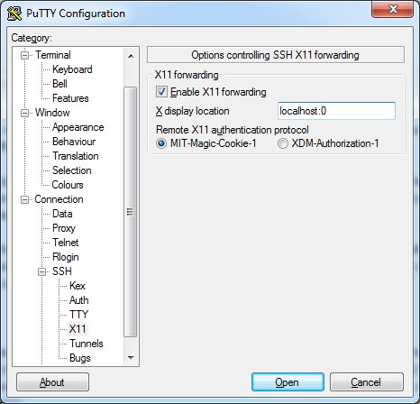Screen dimensions: 420x404
Task: Close the PuTTY Configuration window
Action: [x=392, y=10]
